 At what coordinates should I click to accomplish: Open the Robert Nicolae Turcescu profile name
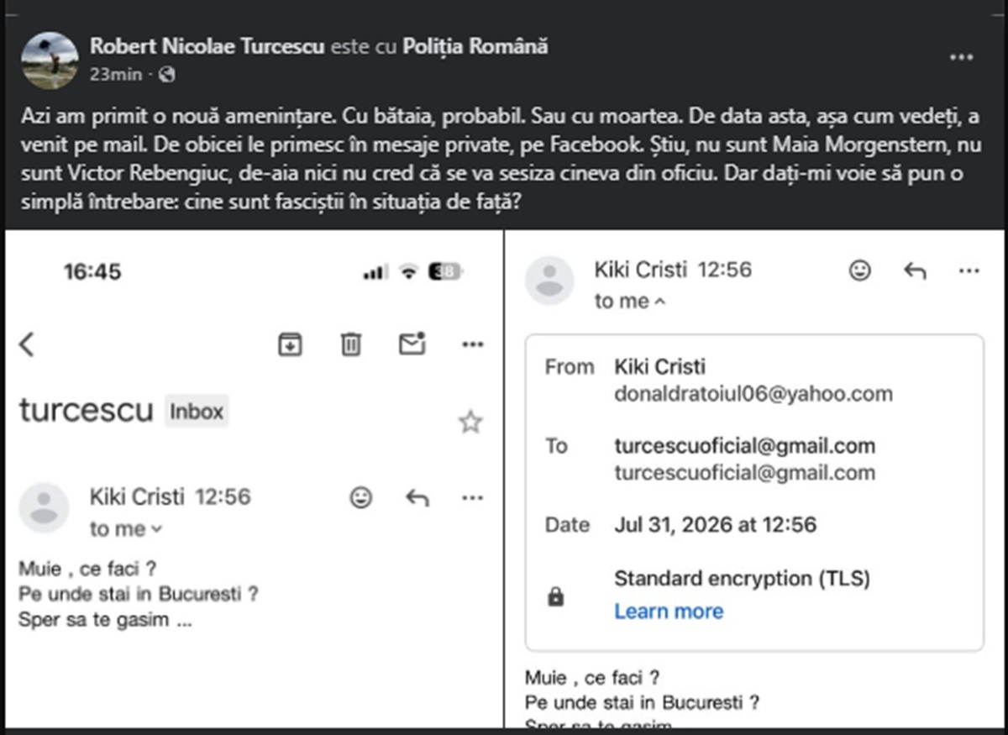tap(207, 46)
